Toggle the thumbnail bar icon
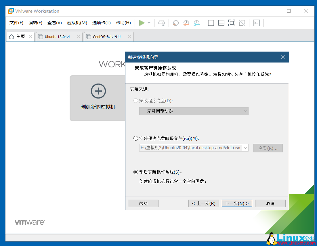The height and width of the screenshot is (246, 317). coord(221,23)
